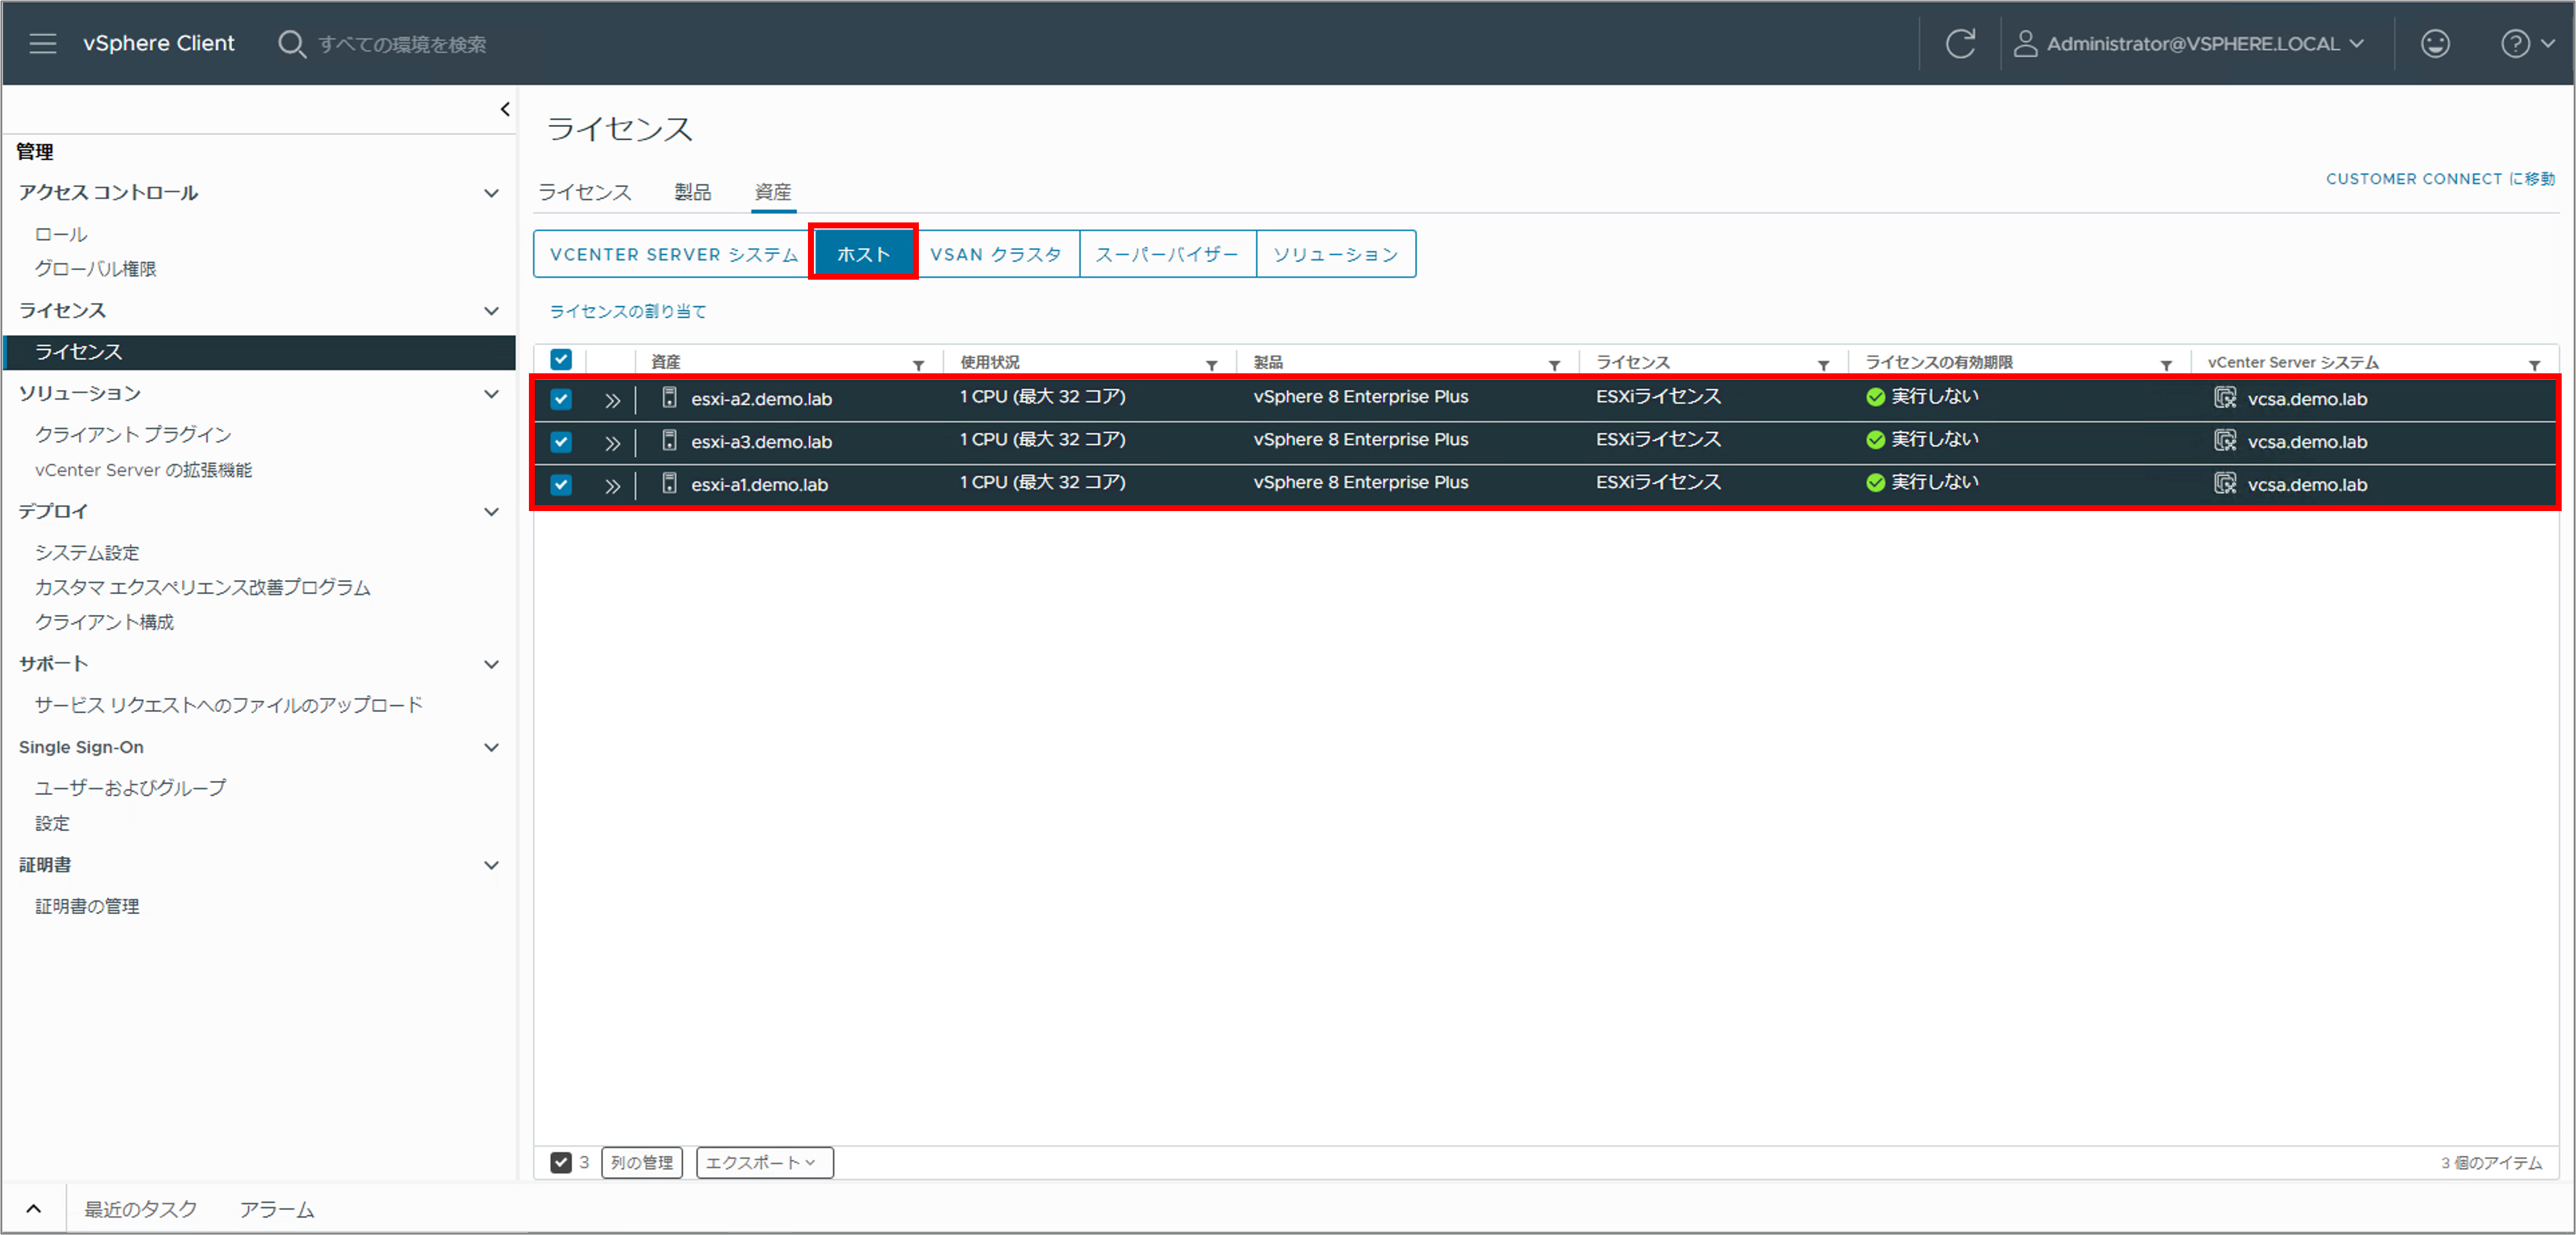Expand details for esxi-a3.demo.lab row
Image resolution: width=2576 pixels, height=1235 pixels.
click(x=612, y=443)
